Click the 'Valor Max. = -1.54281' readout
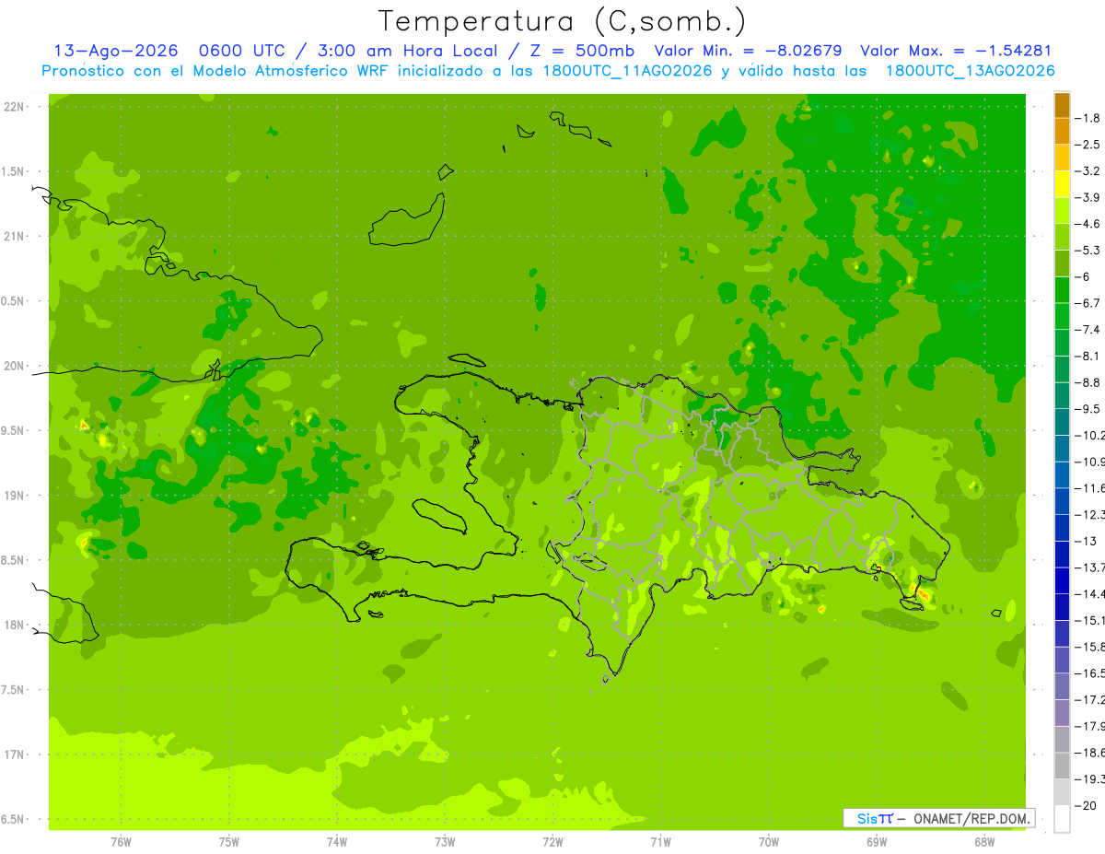 pos(956,51)
